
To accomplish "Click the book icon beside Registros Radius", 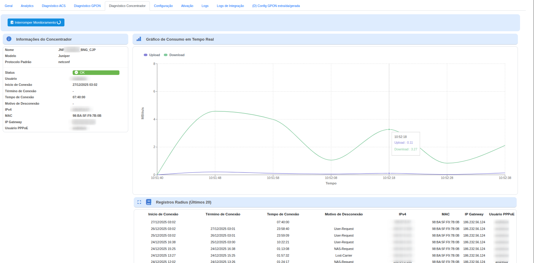I will click(x=149, y=202).
